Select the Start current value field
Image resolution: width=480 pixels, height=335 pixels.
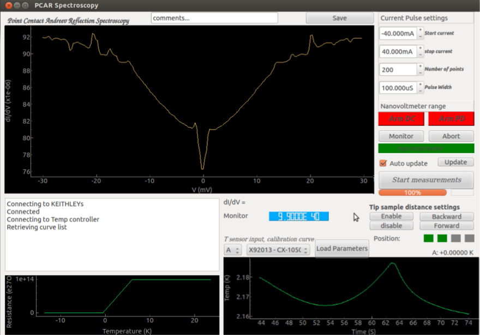tap(398, 33)
